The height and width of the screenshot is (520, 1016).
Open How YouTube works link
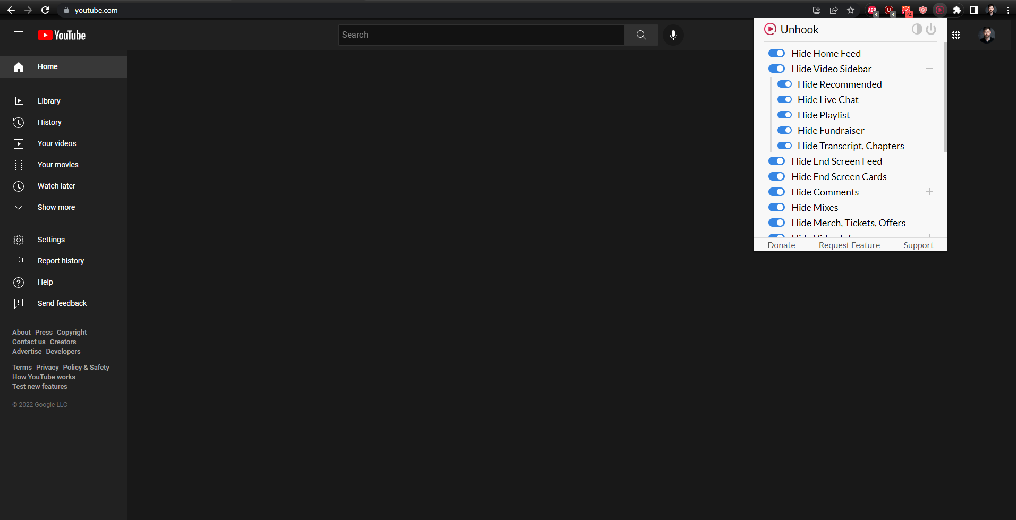44,377
